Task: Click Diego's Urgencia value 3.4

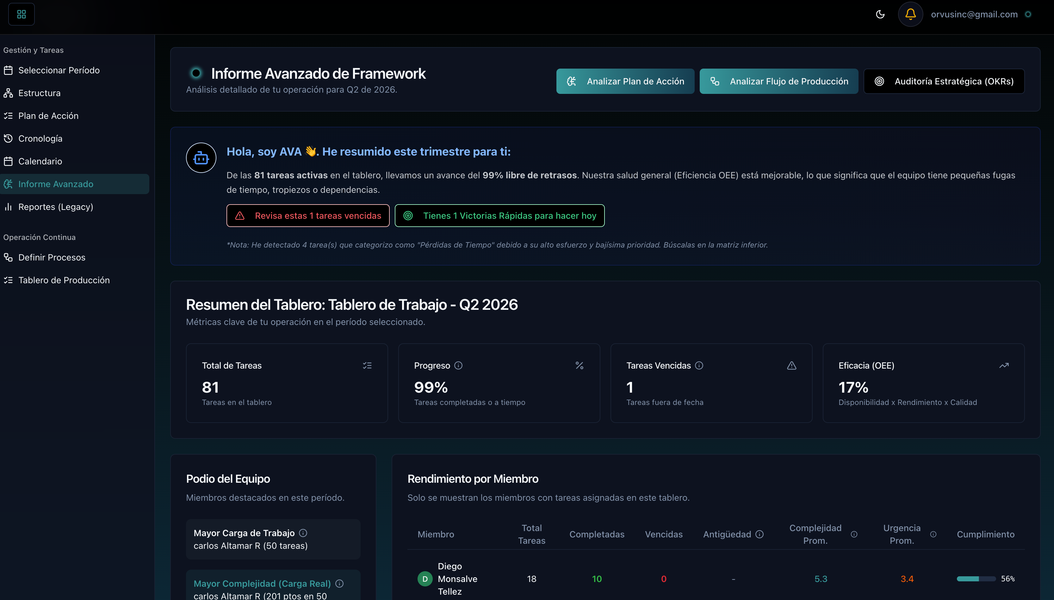Action: [x=907, y=579]
